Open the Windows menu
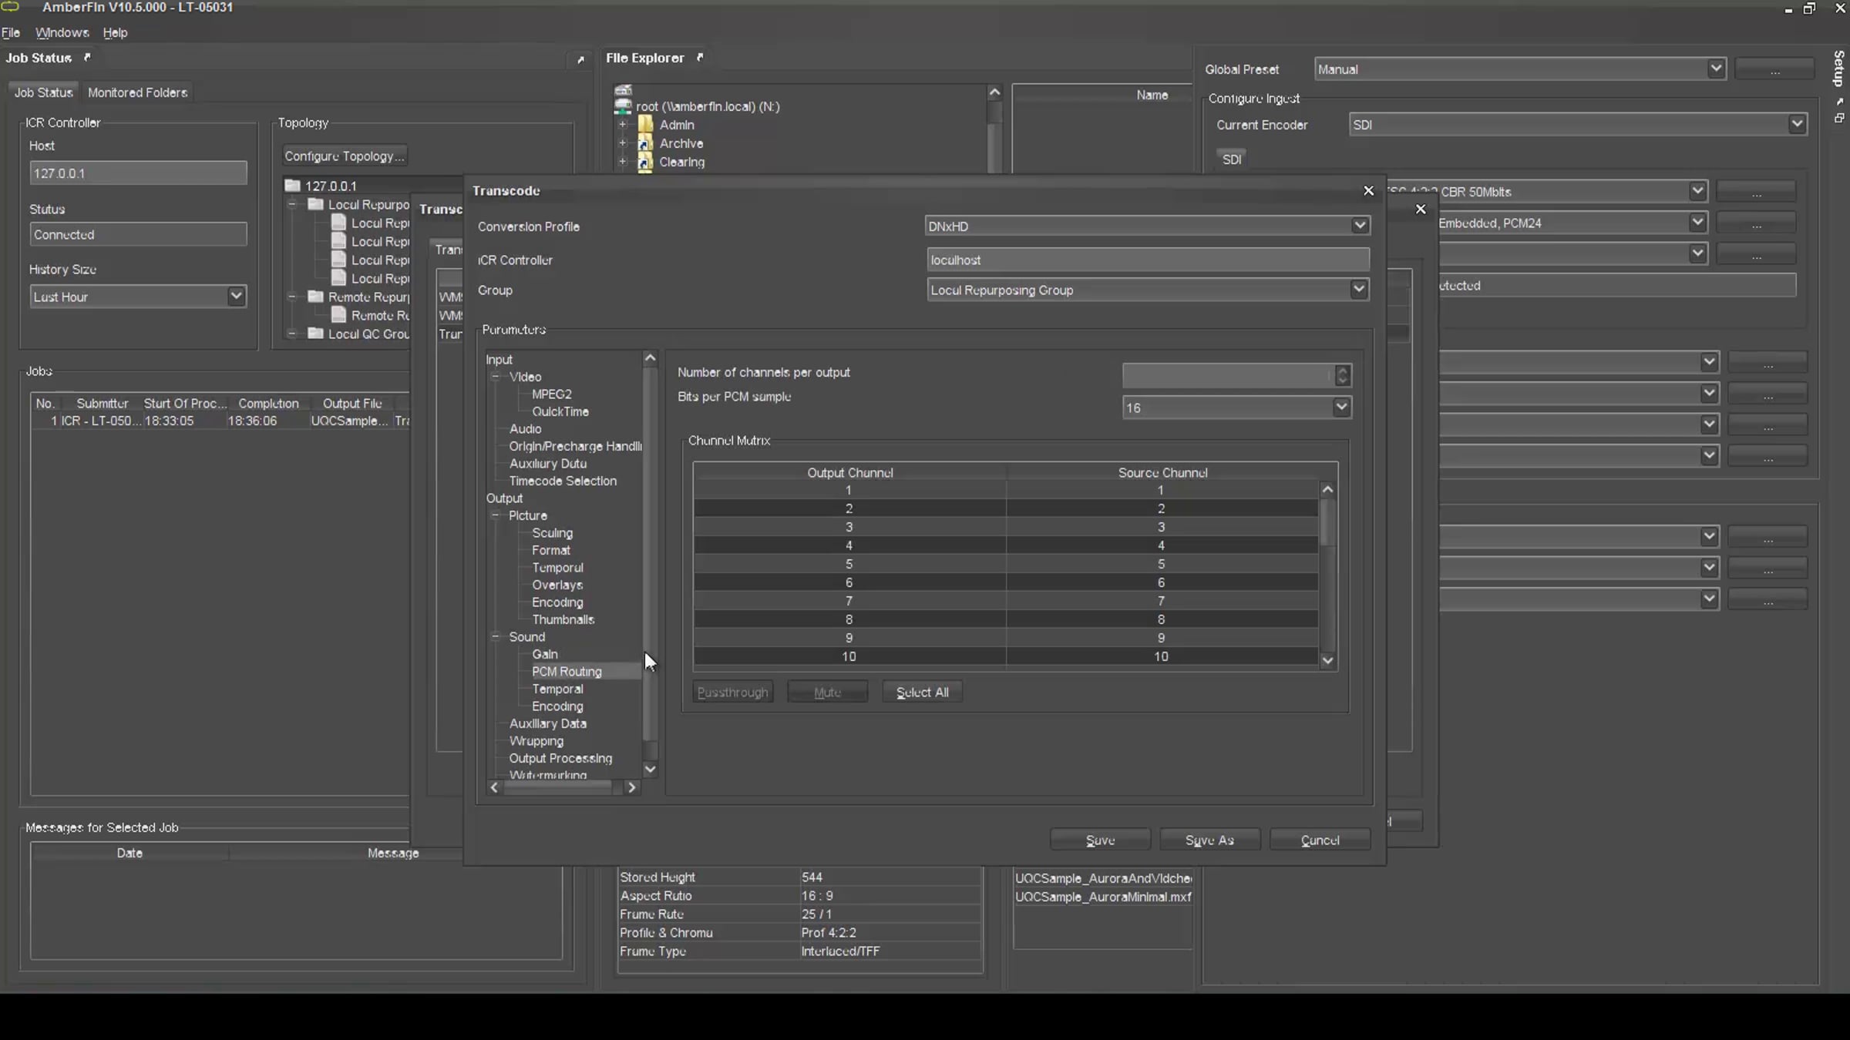Screen dimensions: 1850x1040 62,32
